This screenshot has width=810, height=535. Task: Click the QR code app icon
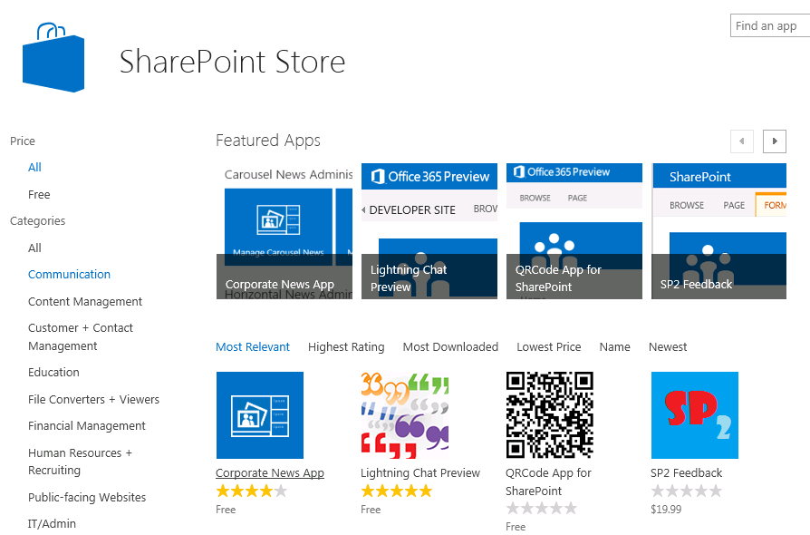coord(549,415)
